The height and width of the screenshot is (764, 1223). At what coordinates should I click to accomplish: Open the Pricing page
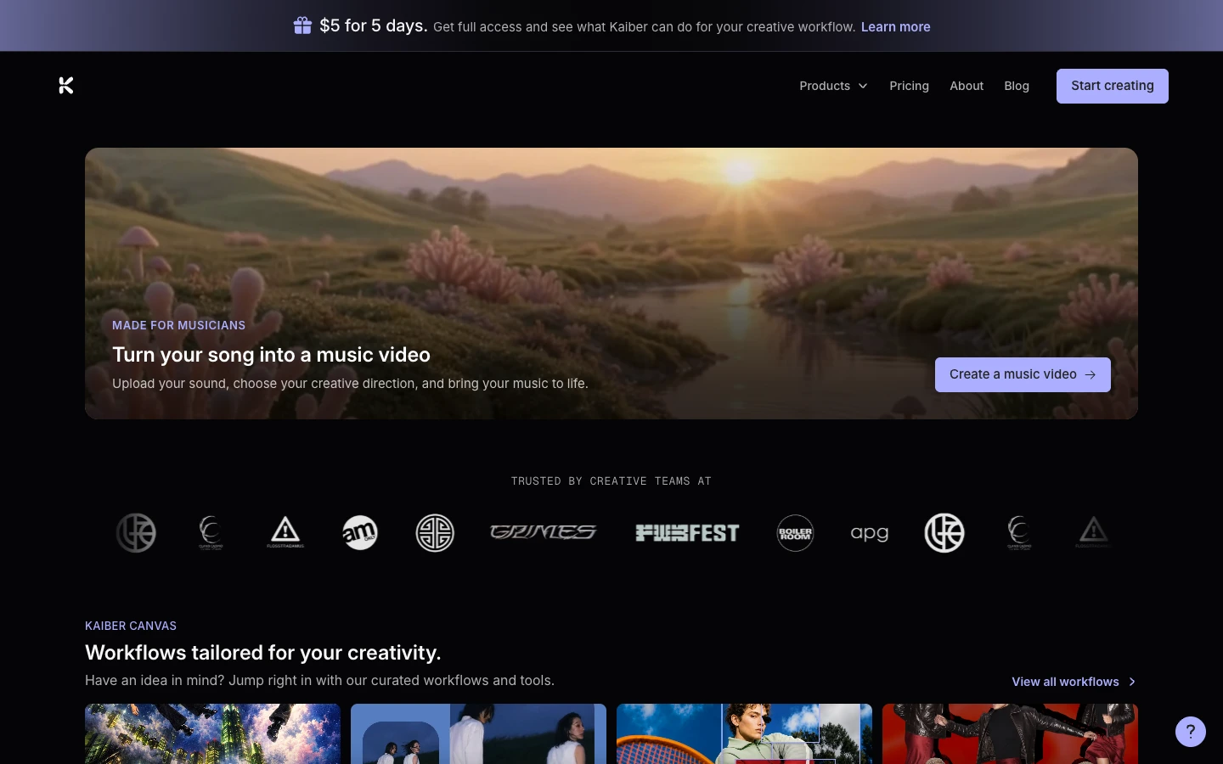point(909,86)
